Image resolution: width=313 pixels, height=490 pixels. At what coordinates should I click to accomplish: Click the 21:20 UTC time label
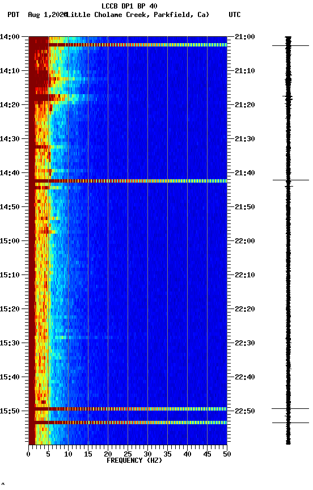pos(245,105)
